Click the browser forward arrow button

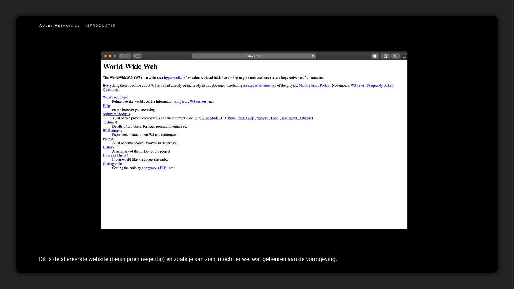click(128, 56)
